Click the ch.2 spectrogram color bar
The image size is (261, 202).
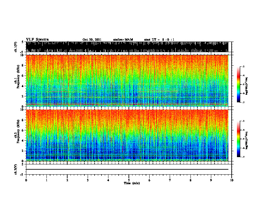238,139
